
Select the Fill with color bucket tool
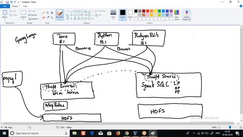(x=47, y=13)
